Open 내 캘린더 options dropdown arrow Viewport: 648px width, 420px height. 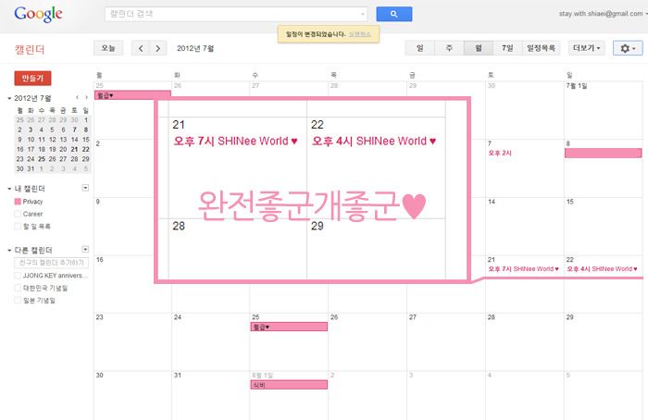point(85,189)
